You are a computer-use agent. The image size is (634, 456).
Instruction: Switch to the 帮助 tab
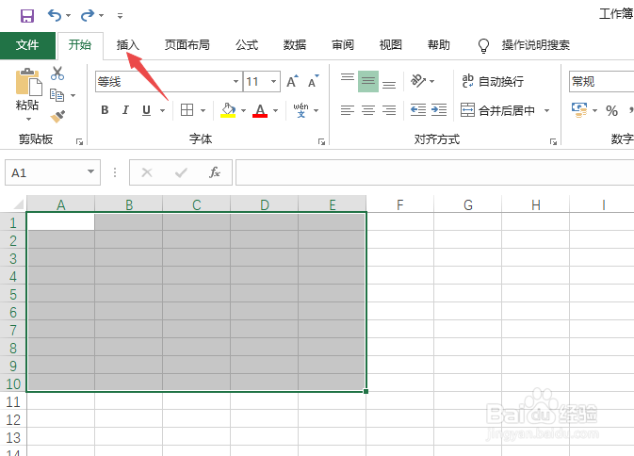pyautogui.click(x=439, y=45)
